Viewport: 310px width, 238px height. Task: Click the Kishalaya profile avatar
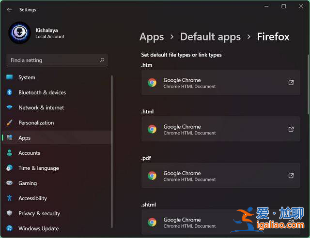tap(19, 33)
